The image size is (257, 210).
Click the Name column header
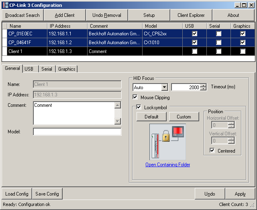pos(27,26)
